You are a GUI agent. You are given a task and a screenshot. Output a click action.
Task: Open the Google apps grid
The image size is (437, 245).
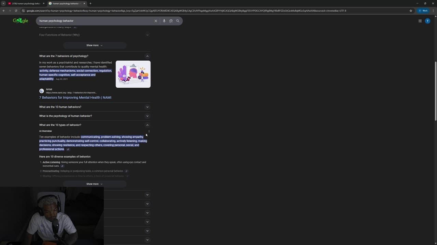pyautogui.click(x=420, y=21)
